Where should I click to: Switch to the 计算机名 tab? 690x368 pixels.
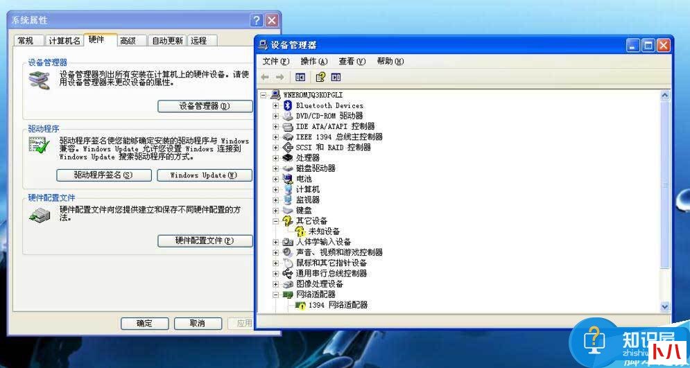(x=64, y=40)
